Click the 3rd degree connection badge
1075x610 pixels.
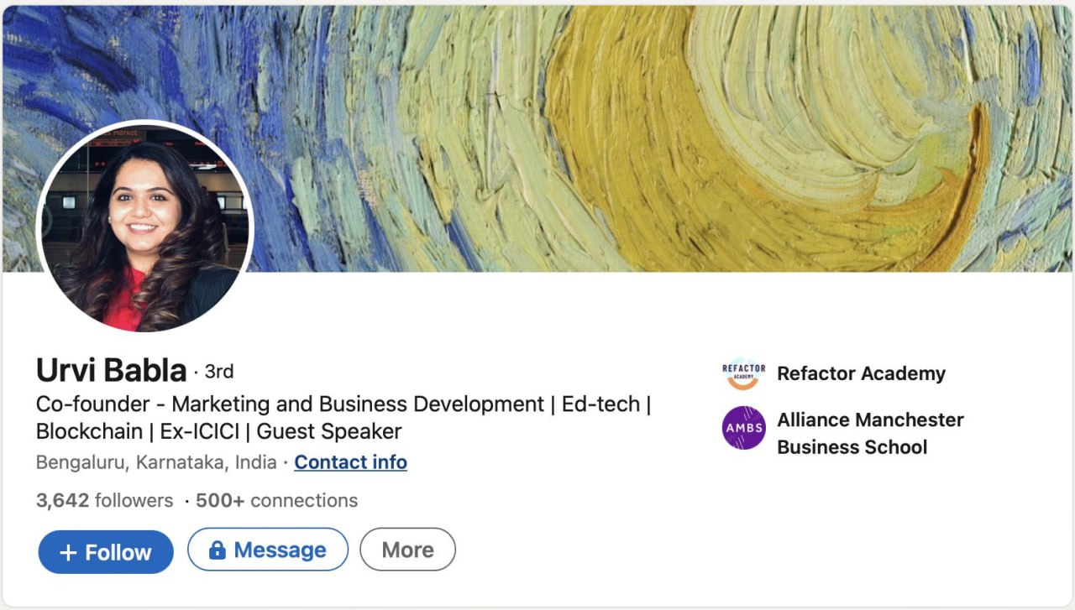219,371
